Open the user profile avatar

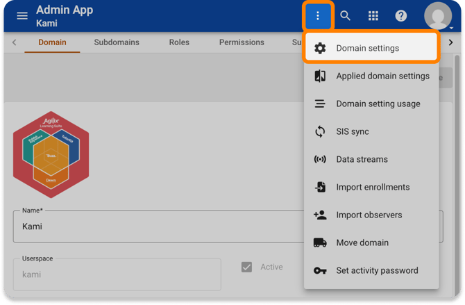pyautogui.click(x=438, y=16)
